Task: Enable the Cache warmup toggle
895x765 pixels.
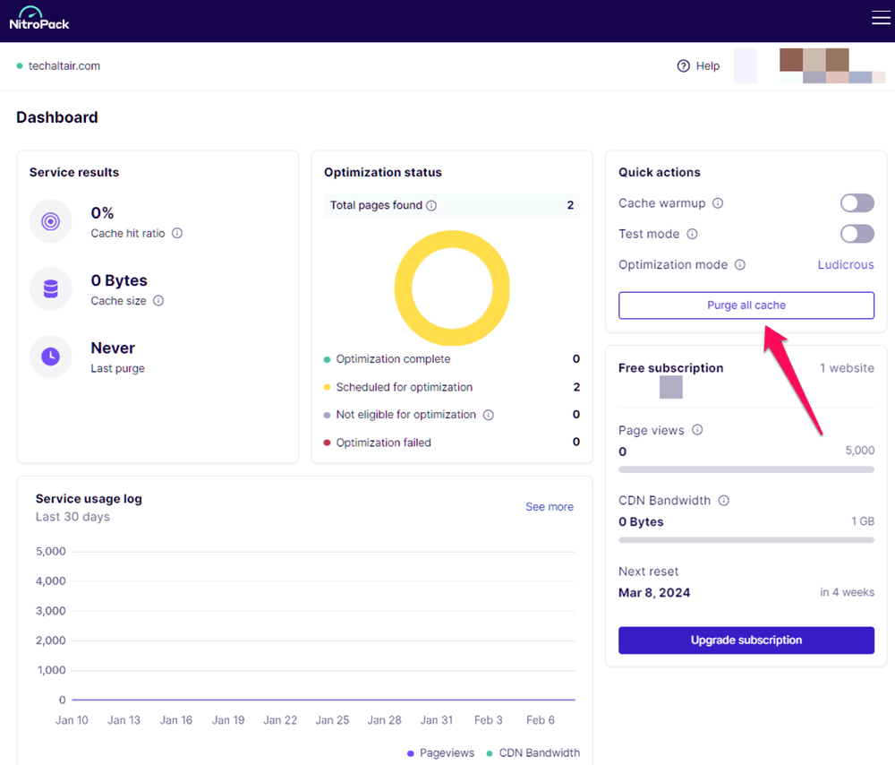Action: (857, 203)
